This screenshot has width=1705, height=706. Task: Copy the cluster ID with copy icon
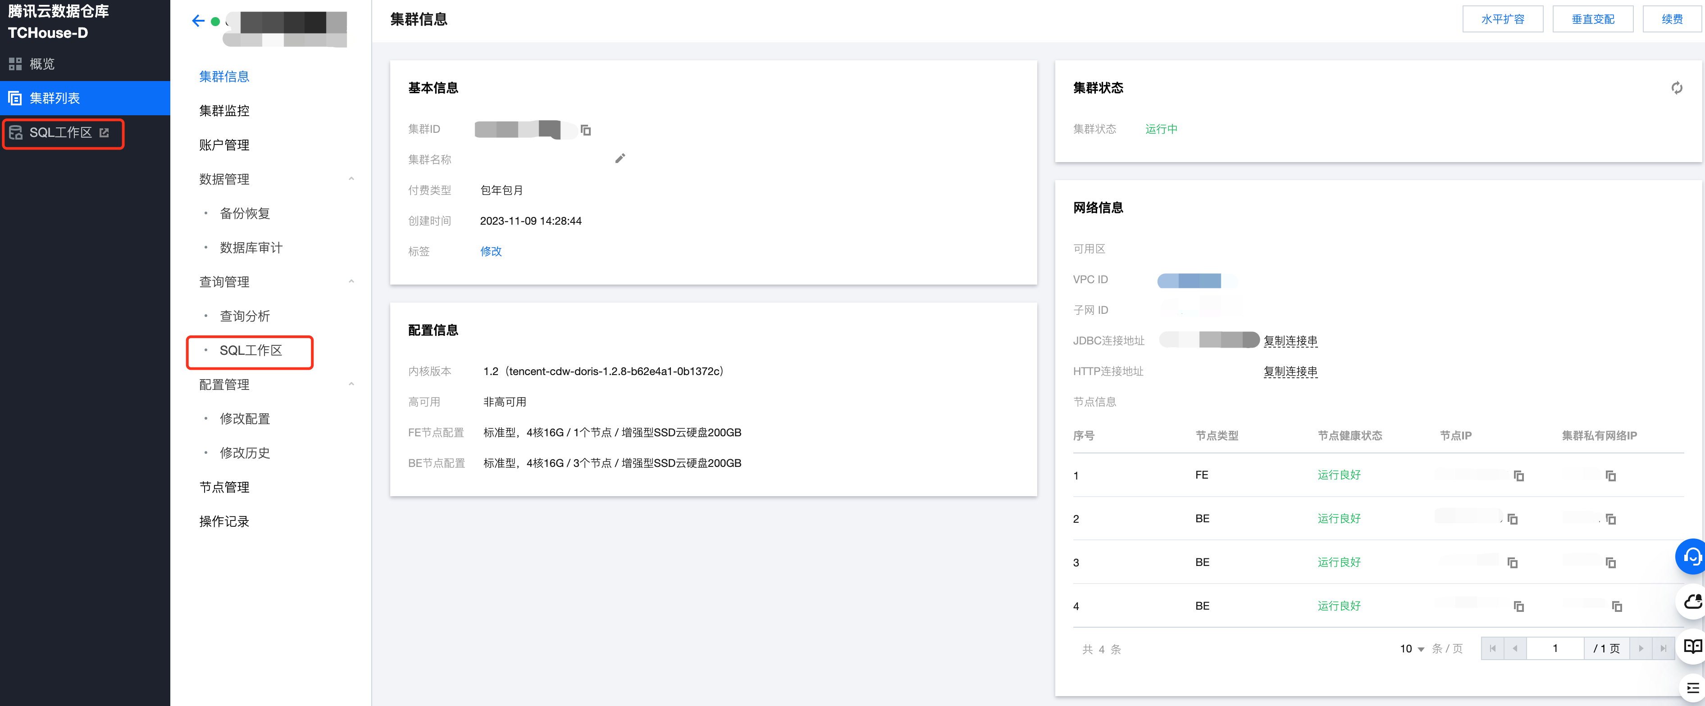(586, 130)
